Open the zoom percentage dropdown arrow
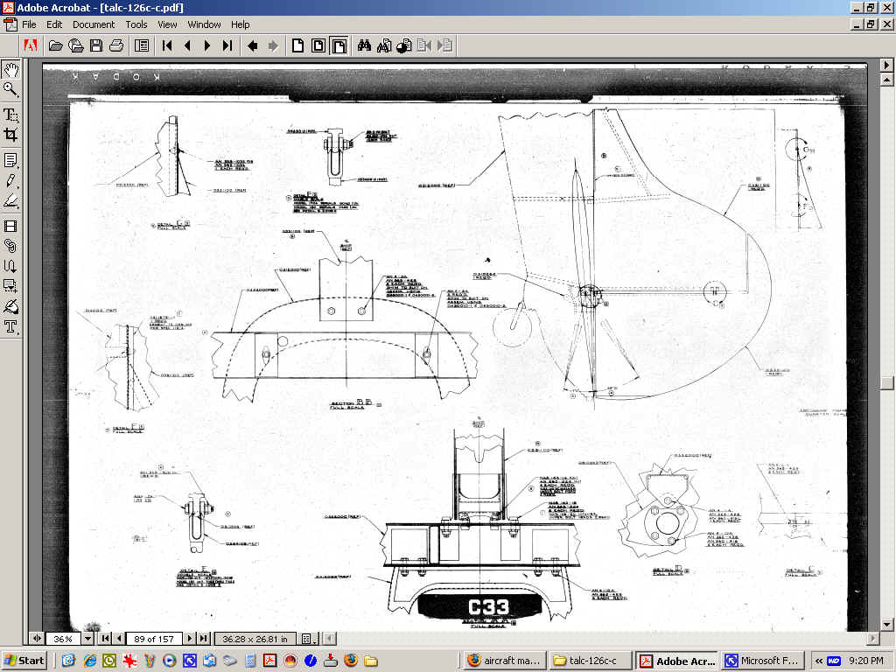896x672 pixels. click(87, 639)
